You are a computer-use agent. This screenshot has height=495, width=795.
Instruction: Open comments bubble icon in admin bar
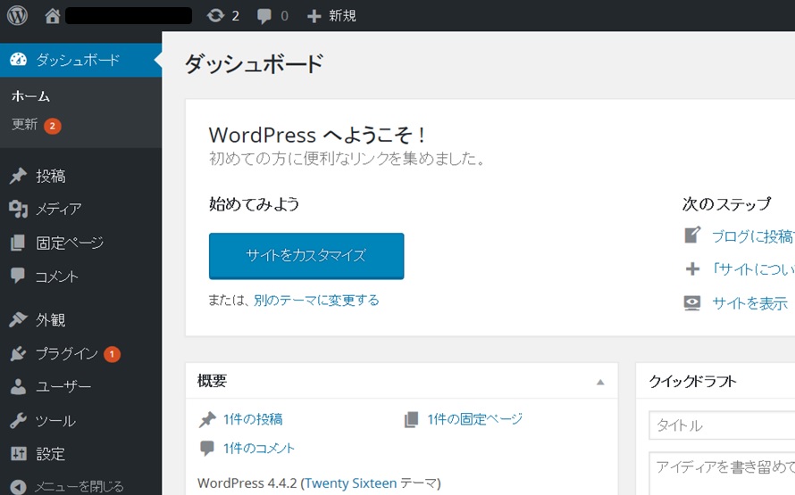(264, 16)
